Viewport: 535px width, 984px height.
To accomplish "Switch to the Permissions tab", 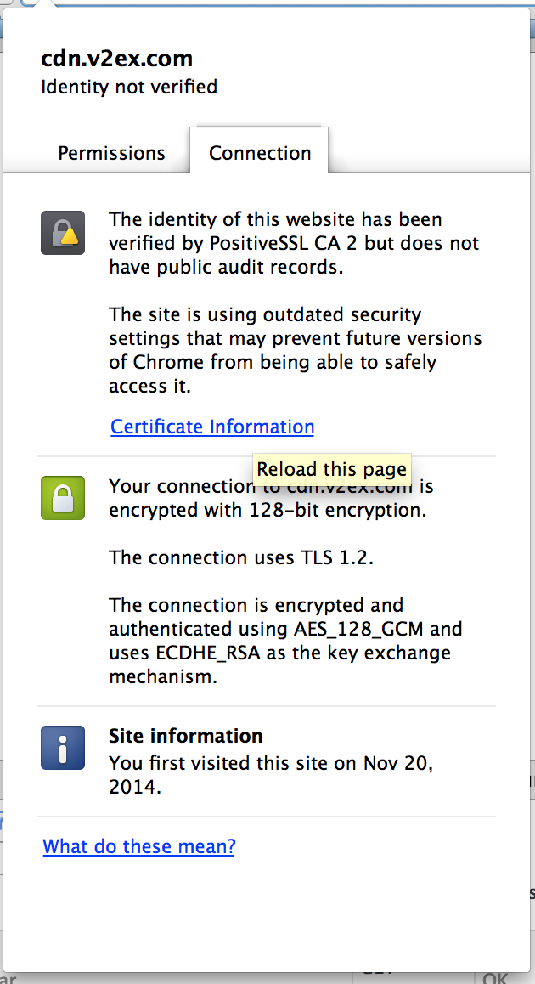I will click(111, 154).
